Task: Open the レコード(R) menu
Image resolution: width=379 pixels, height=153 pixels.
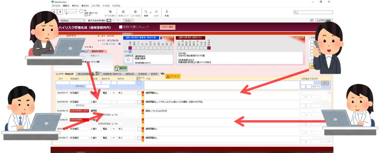Action: (x=95, y=6)
